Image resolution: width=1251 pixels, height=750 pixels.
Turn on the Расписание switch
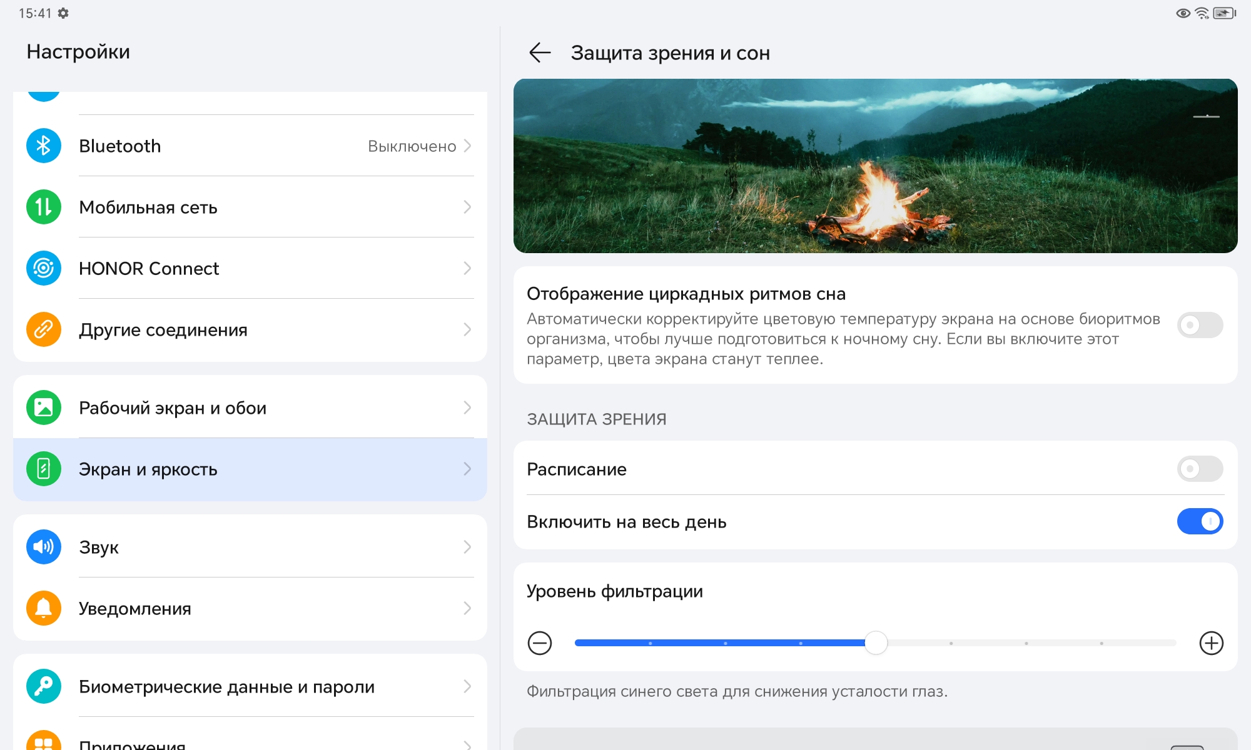click(x=1199, y=469)
